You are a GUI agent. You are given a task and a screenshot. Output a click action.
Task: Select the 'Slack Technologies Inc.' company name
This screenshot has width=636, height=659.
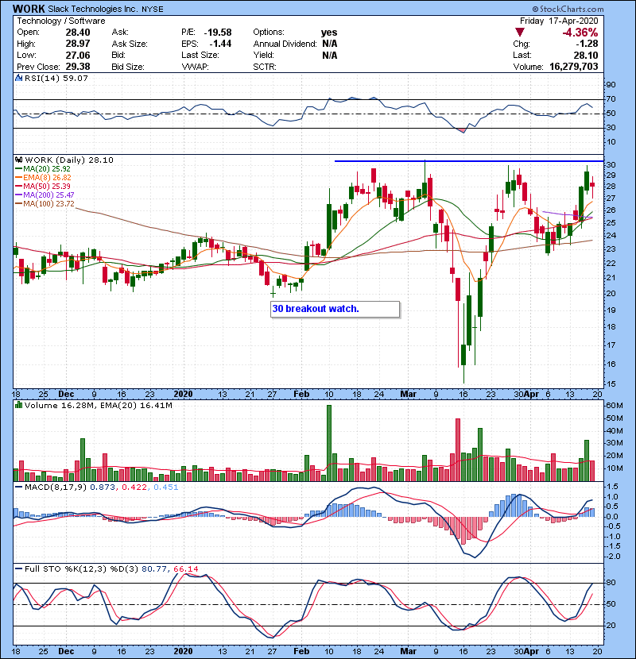(93, 9)
